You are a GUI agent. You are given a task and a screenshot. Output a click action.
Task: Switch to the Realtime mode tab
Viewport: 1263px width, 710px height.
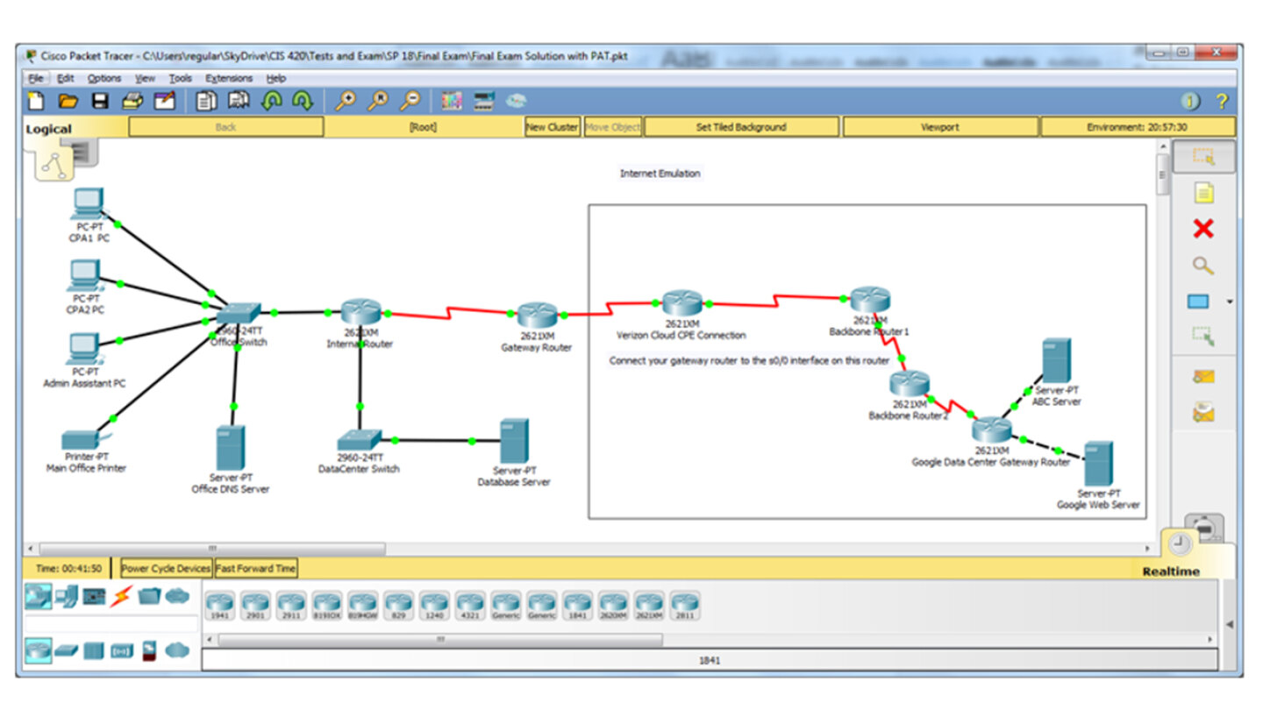click(1171, 572)
